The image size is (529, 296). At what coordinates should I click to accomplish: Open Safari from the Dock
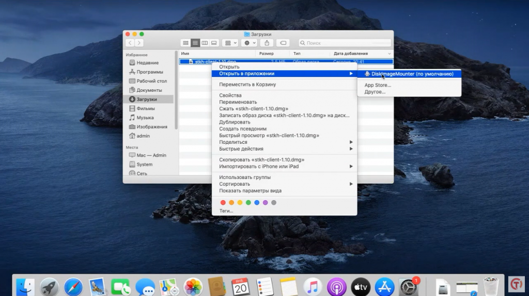coord(73,287)
